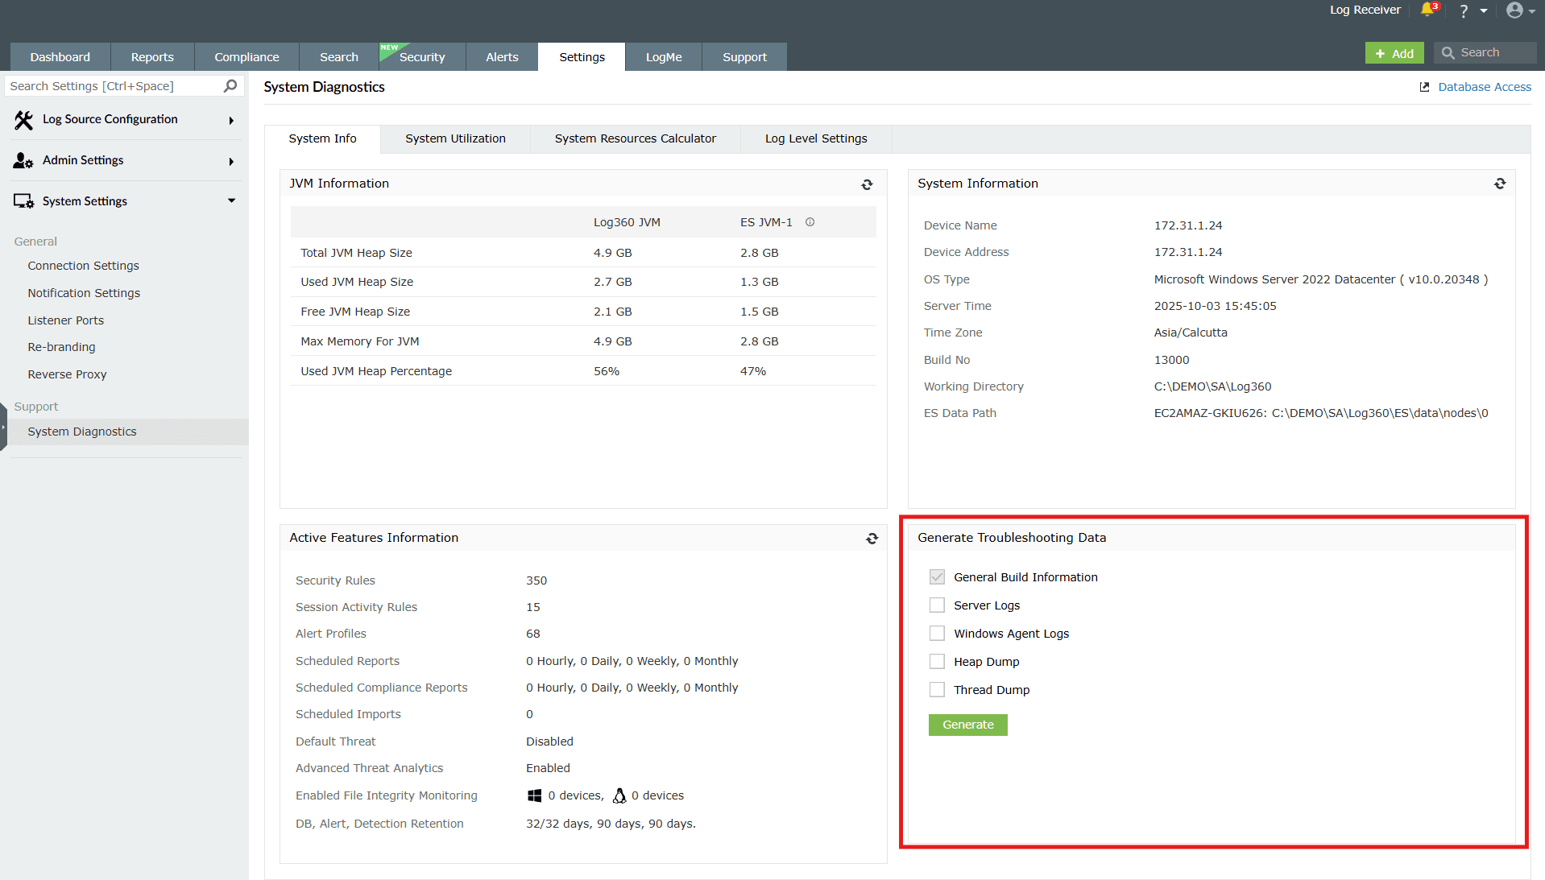Enable the Thread Dump checkbox

(937, 690)
